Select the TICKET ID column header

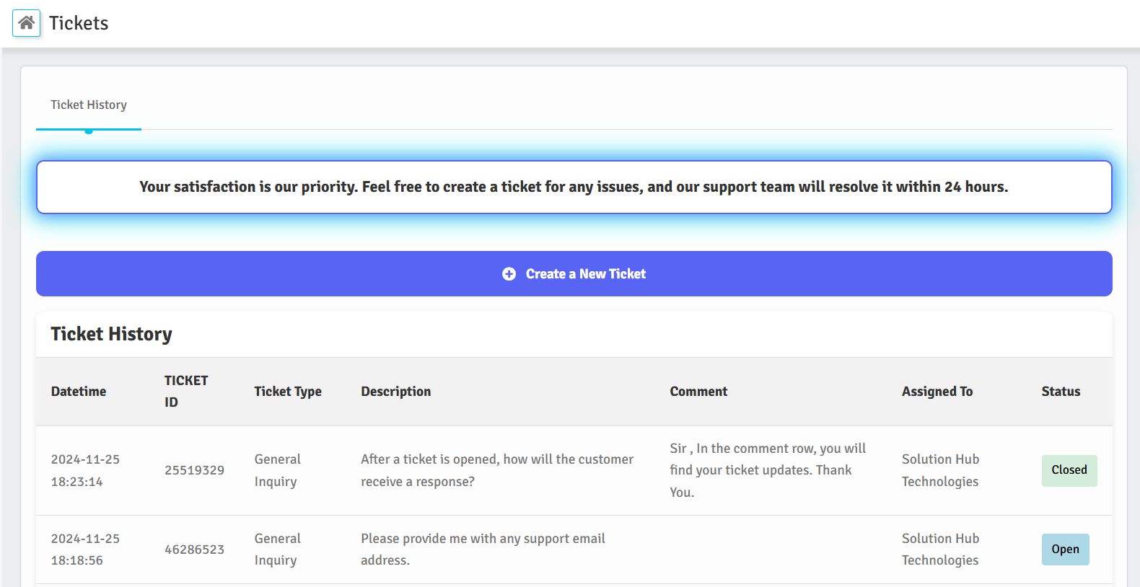pos(186,392)
